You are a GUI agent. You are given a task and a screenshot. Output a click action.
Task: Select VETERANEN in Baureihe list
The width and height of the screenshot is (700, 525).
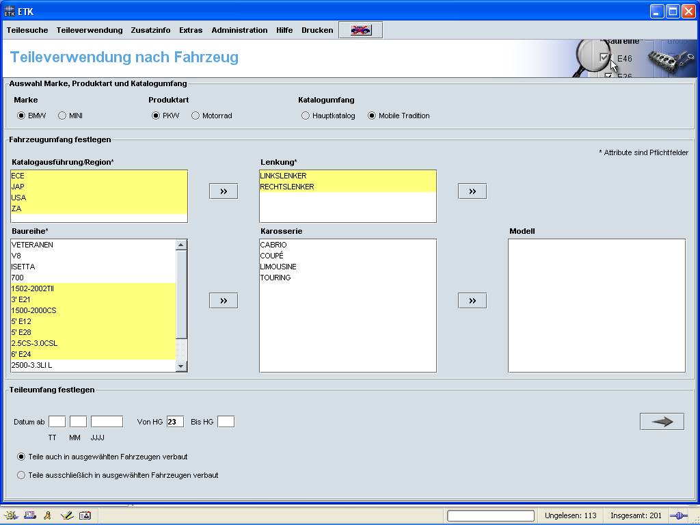tap(93, 245)
